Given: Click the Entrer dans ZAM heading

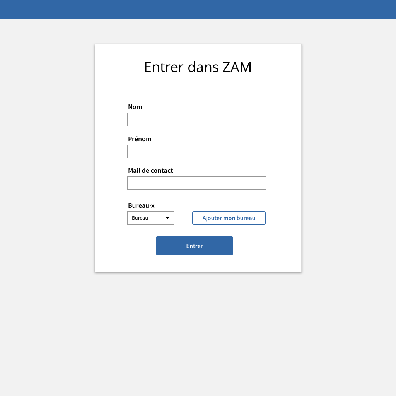Looking at the screenshot, I should (198, 67).
